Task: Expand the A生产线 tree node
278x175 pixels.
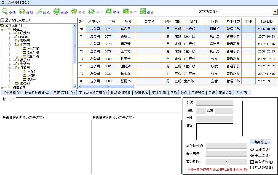Action: 17,49
